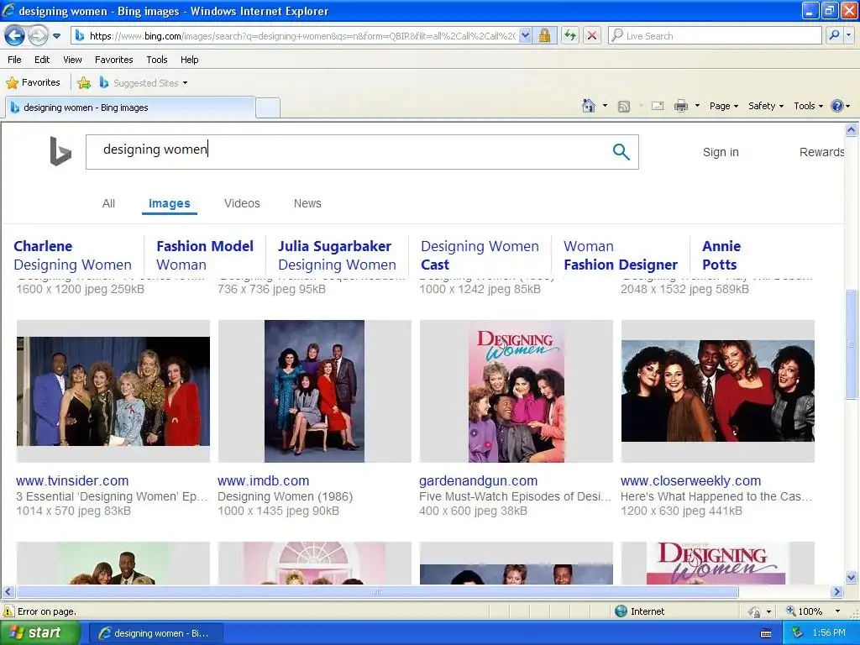Image resolution: width=860 pixels, height=645 pixels.
Task: Click the Print icon
Action: (x=680, y=107)
